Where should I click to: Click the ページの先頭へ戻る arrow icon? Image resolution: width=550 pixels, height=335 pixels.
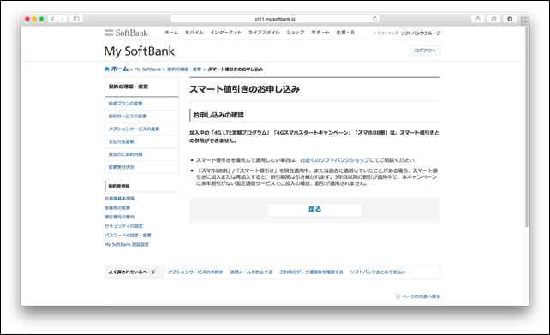(398, 296)
